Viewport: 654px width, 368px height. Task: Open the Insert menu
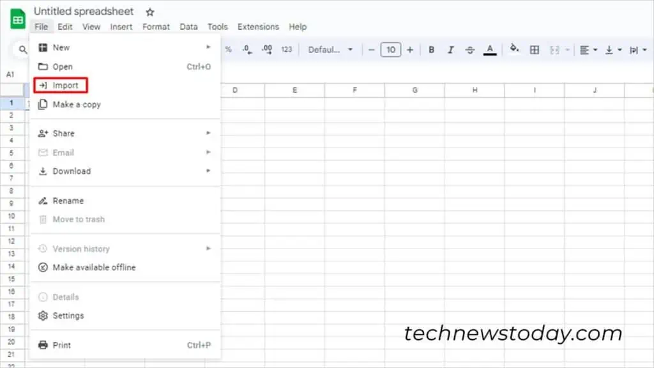pos(121,27)
